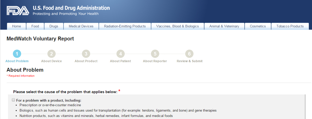
Task: Select the Medical Devices tab
Action: click(x=81, y=26)
